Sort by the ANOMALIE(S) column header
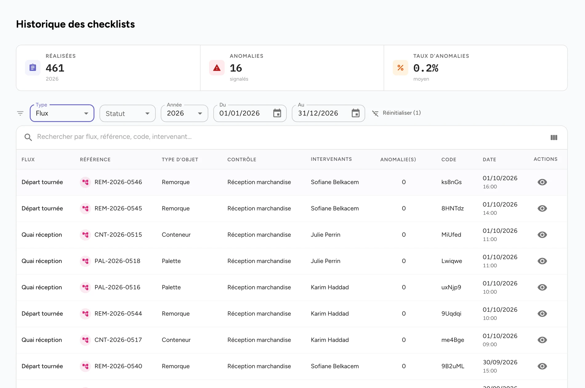Image resolution: width=585 pixels, height=388 pixels. (x=398, y=160)
